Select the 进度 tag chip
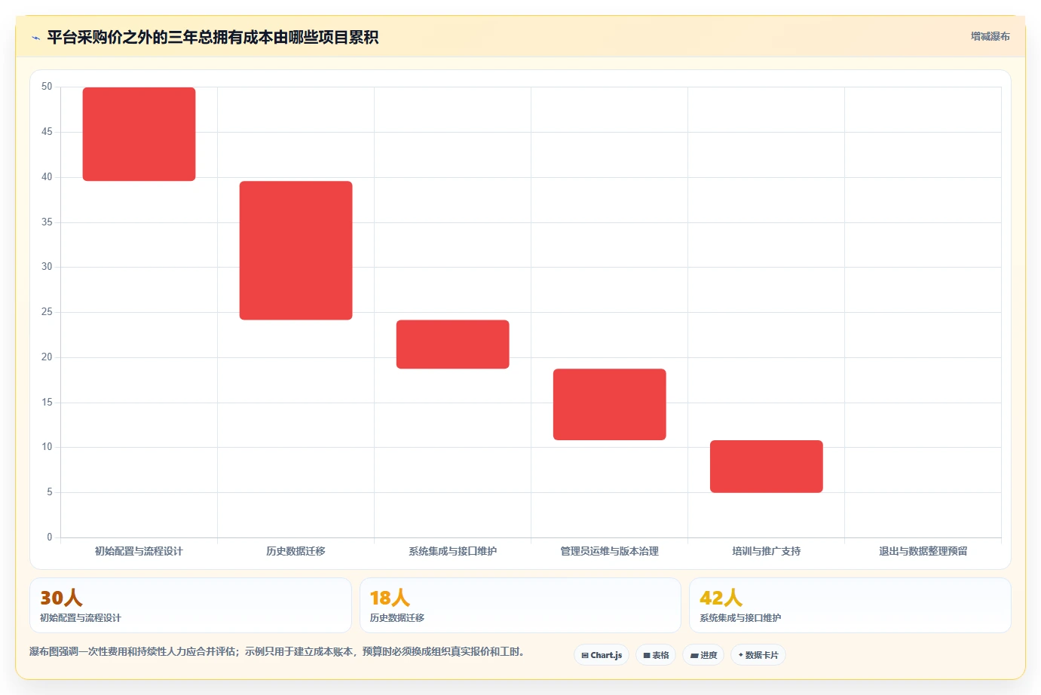The width and height of the screenshot is (1041, 695). [x=703, y=655]
